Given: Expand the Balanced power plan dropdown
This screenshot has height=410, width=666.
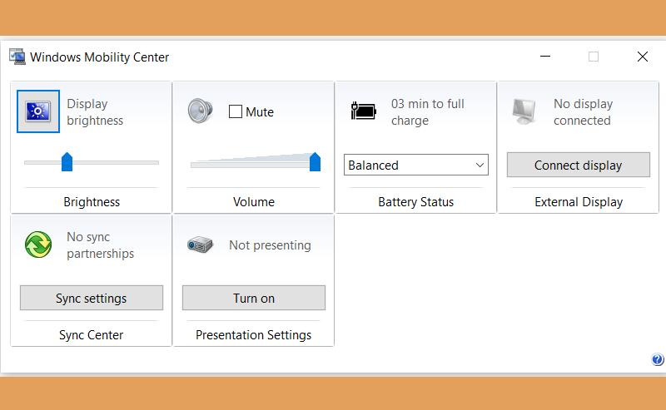Looking at the screenshot, I should (416, 165).
